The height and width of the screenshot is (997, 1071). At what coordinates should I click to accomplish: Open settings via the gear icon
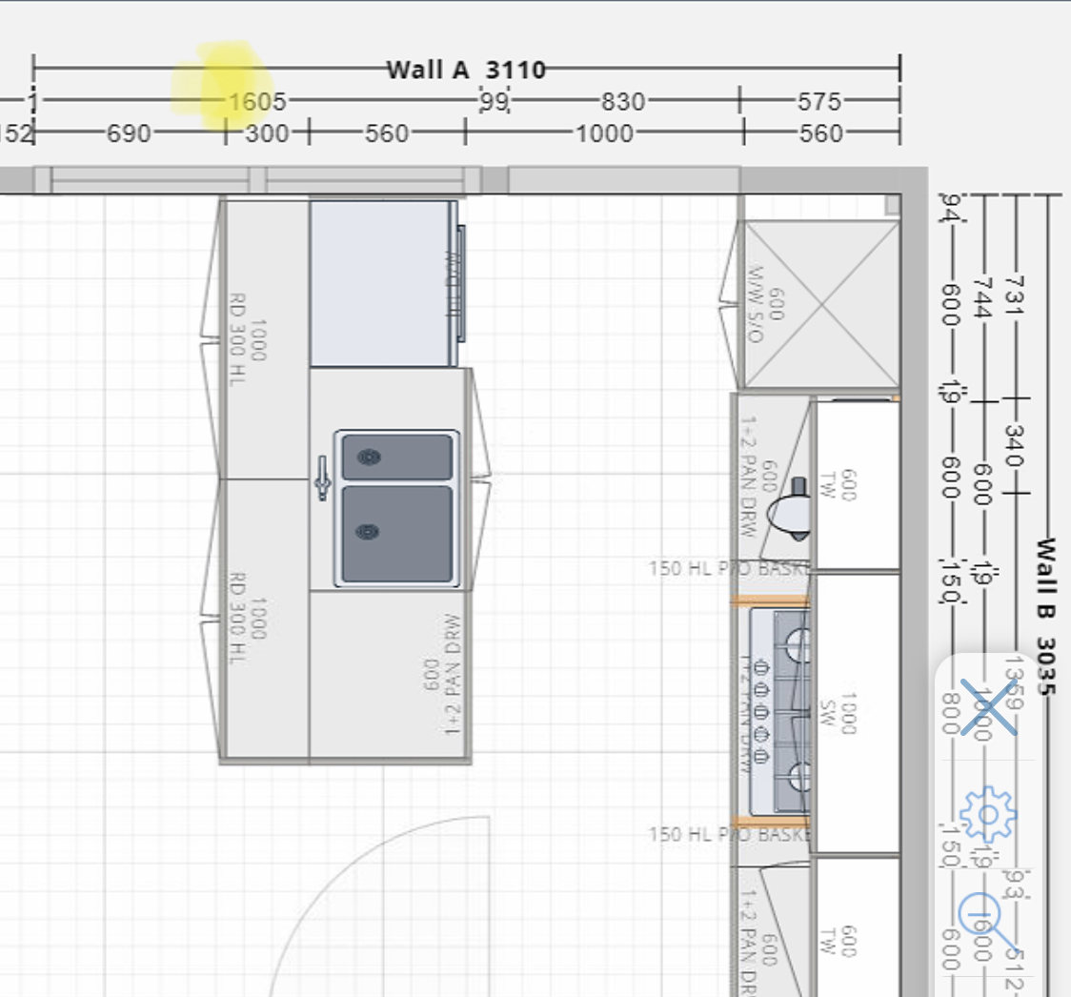(x=987, y=813)
